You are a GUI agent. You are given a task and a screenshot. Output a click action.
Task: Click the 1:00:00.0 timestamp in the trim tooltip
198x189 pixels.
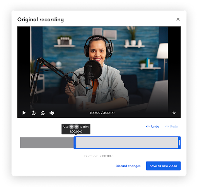coord(76,131)
